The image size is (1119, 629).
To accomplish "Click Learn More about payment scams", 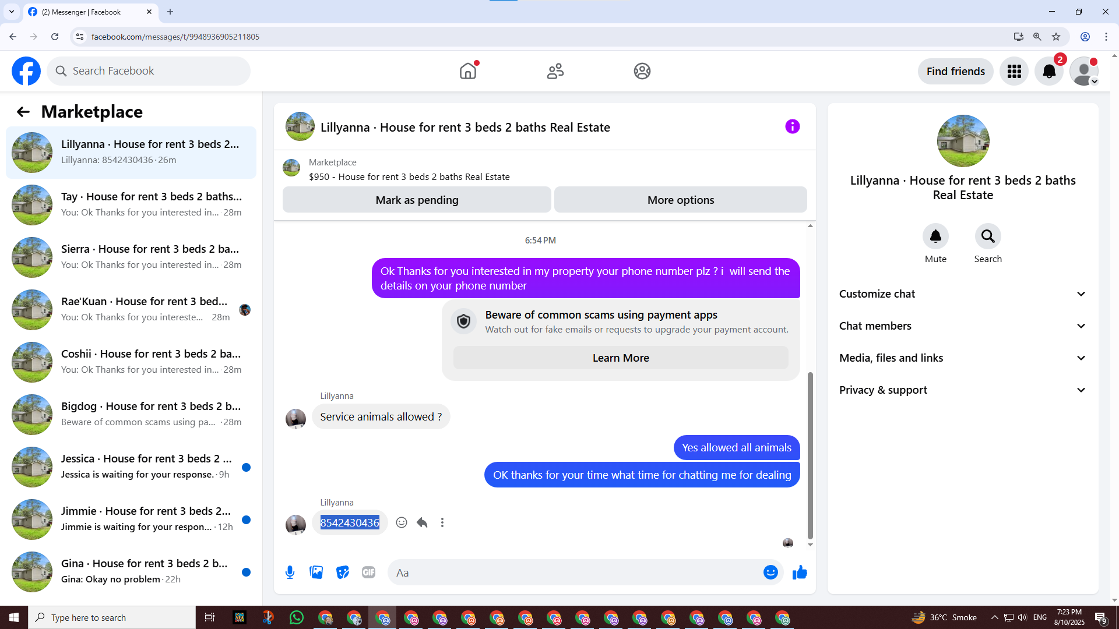I will [x=621, y=358].
